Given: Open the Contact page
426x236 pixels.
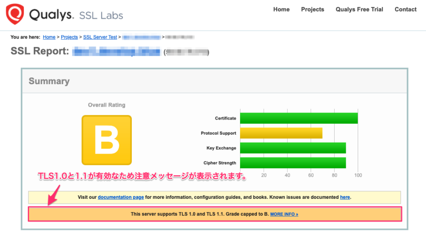Looking at the screenshot, I should pos(405,9).
